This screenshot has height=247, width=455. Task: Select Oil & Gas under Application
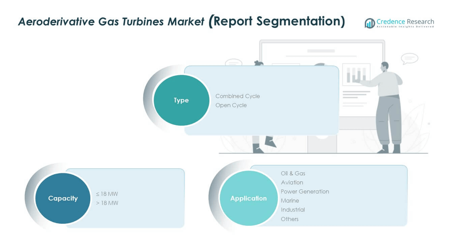[293, 173]
